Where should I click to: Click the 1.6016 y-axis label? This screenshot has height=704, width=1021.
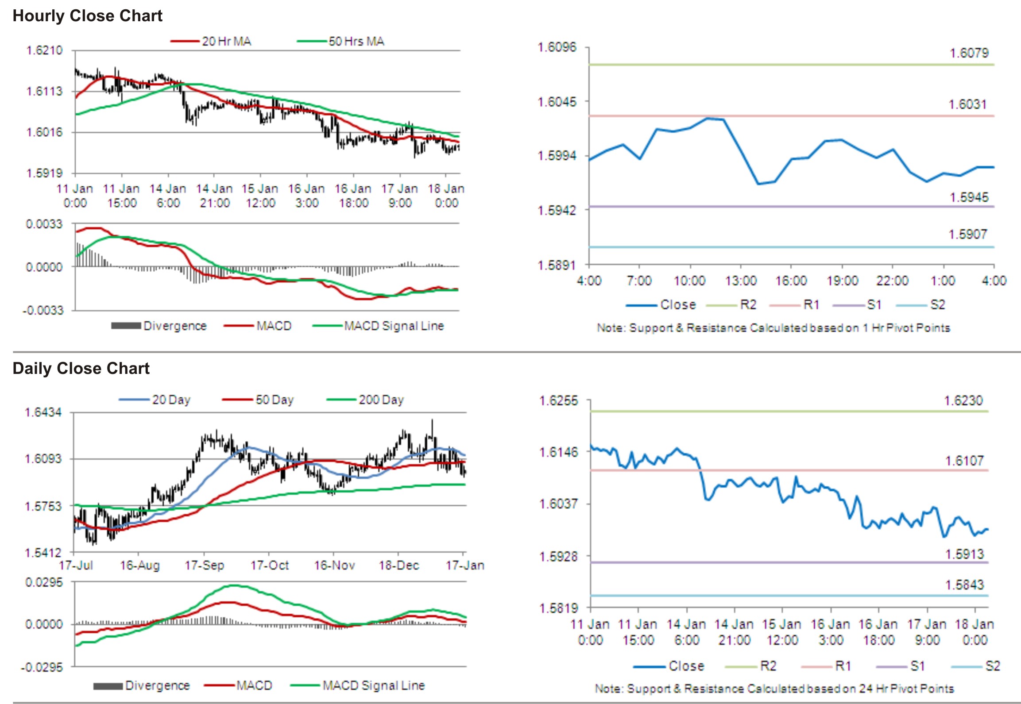coord(44,132)
